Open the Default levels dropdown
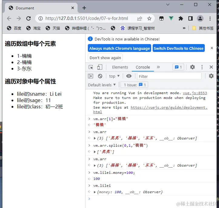The image size is (219, 208). pyautogui.click(x=102, y=85)
